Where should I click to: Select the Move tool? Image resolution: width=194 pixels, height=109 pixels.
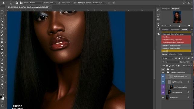(2, 11)
